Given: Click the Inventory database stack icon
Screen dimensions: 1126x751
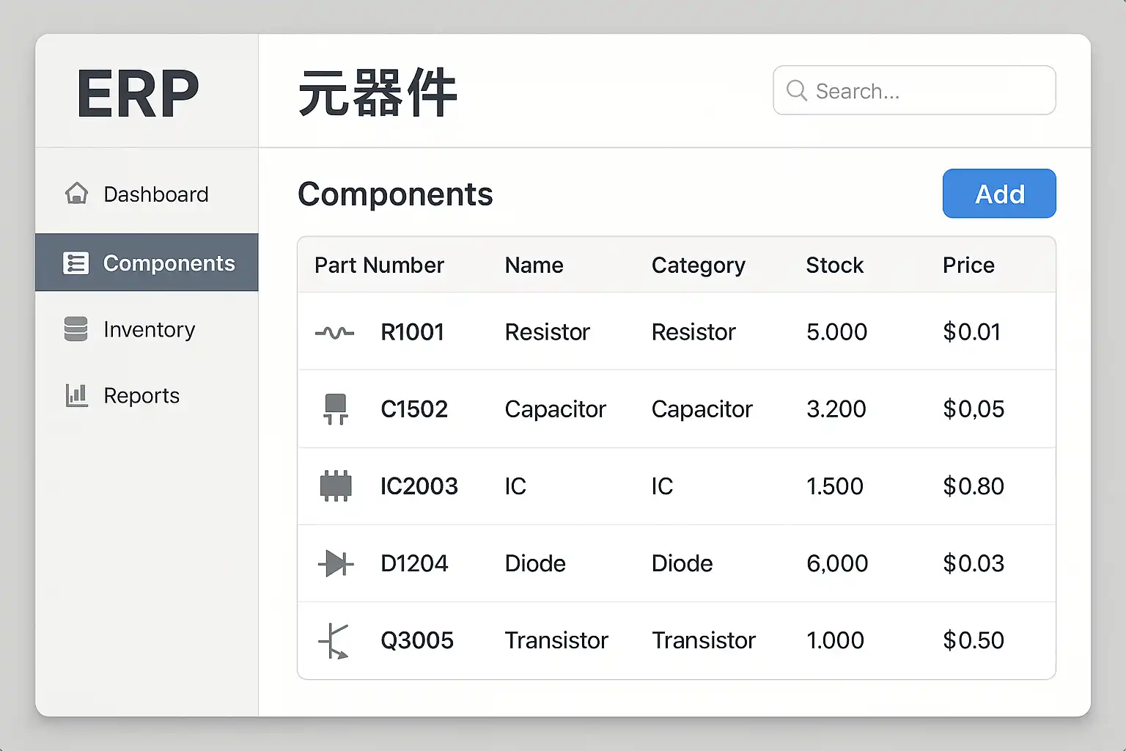Looking at the screenshot, I should coord(76,329).
